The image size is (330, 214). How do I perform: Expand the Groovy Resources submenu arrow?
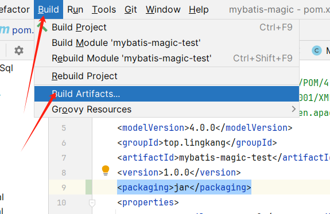(294, 109)
